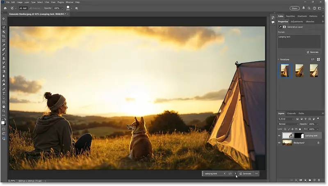The width and height of the screenshot is (328, 186).
Task: Delete layer with the trash icon
Action: click(319, 180)
